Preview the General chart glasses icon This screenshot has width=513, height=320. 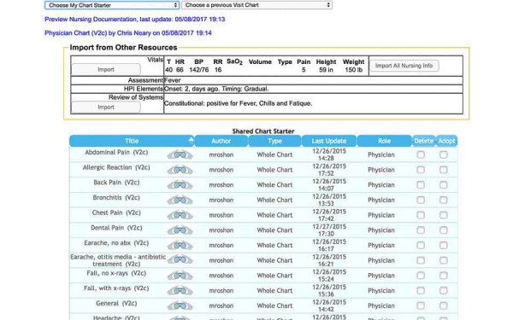(180, 305)
